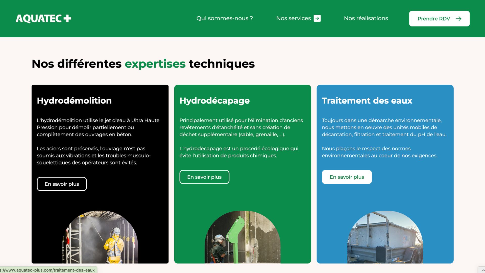The width and height of the screenshot is (485, 273).
Task: Click paragraph starting Principalement utilisé pour l'élimination
Action: coord(241,127)
